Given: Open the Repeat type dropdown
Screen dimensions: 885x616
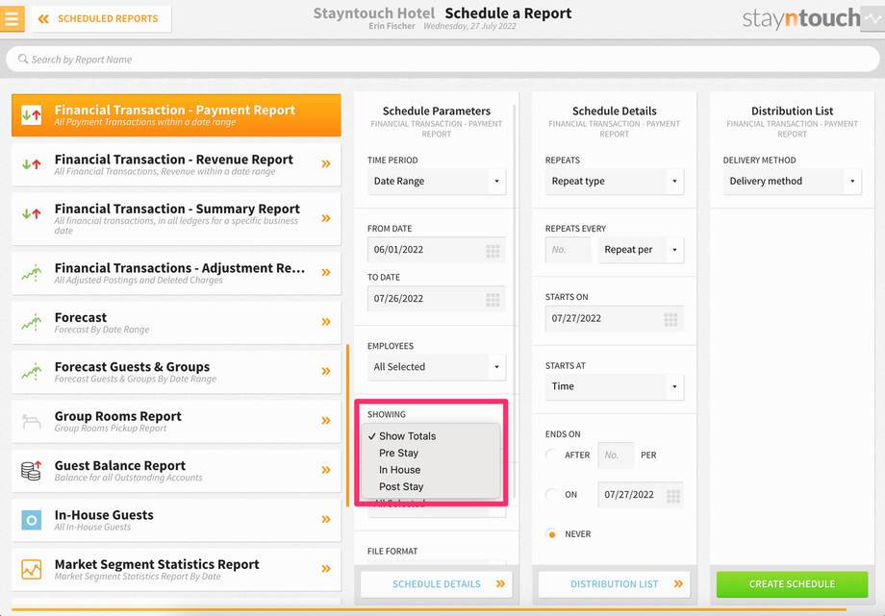Looking at the screenshot, I should click(x=614, y=181).
